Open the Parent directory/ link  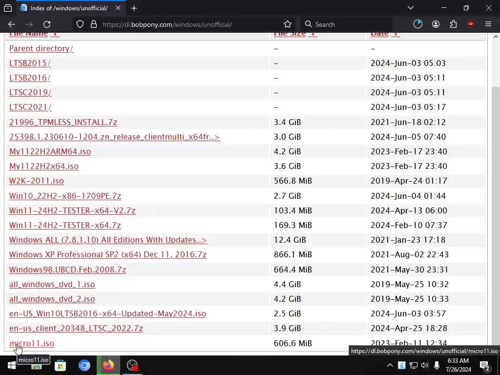(x=41, y=48)
